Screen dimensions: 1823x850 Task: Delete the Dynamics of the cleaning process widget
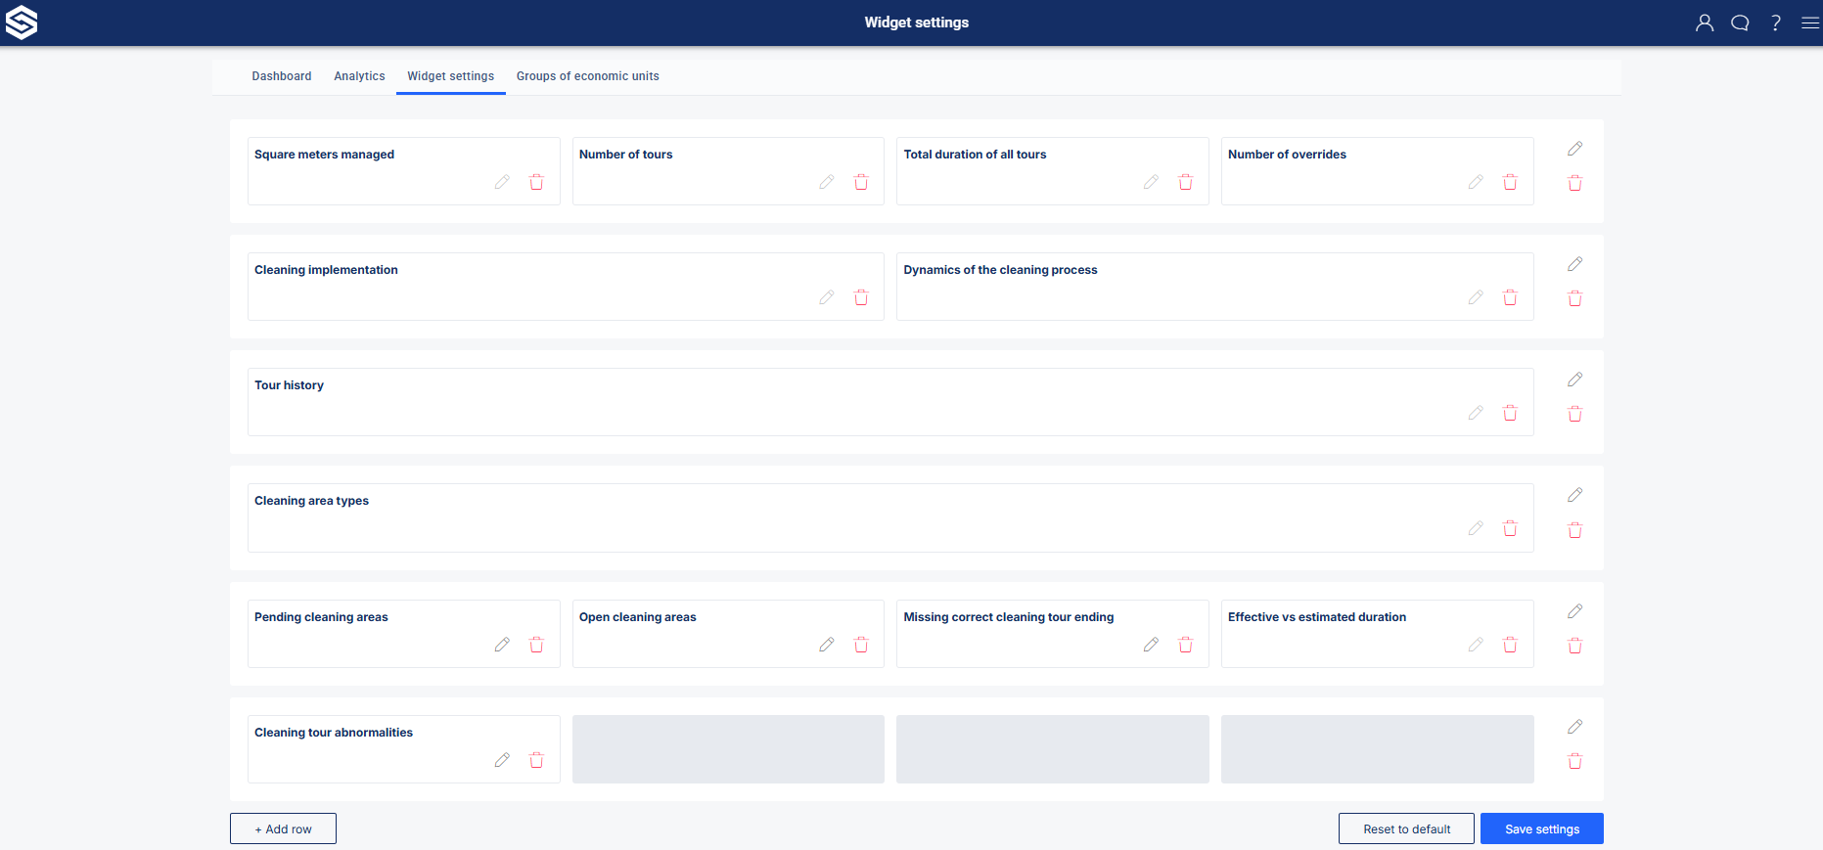pos(1511,297)
